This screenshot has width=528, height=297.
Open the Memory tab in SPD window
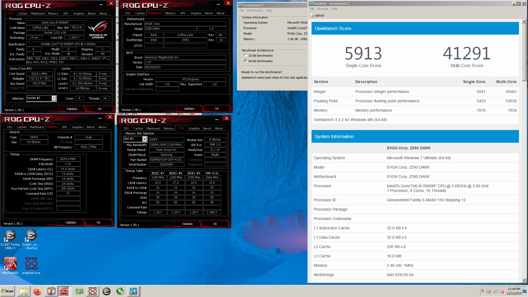tap(169, 128)
